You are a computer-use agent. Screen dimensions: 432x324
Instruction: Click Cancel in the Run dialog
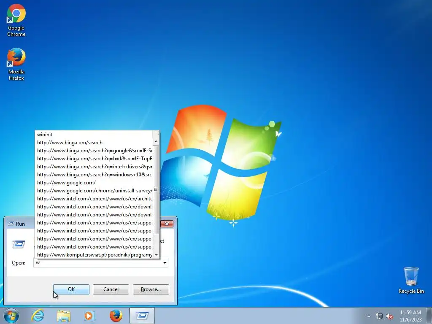point(111,289)
